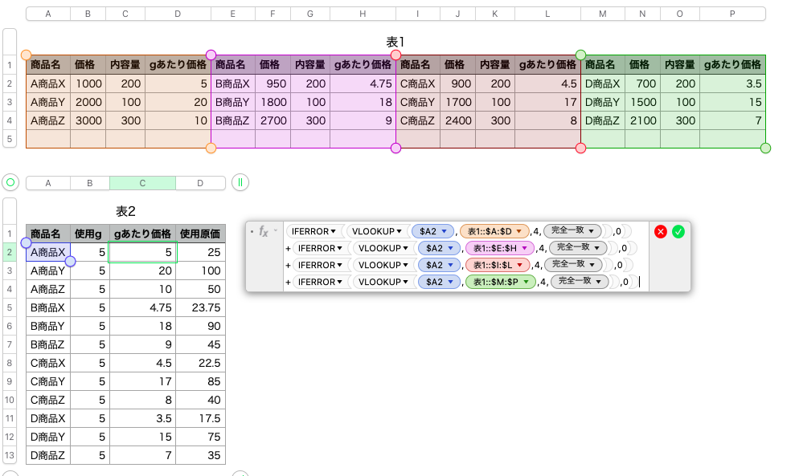Expand the first IFERROR function token
Screen dimensions: 795x476
coord(314,231)
